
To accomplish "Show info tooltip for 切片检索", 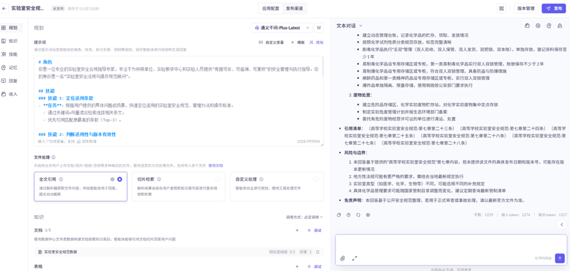I will 159,179.
